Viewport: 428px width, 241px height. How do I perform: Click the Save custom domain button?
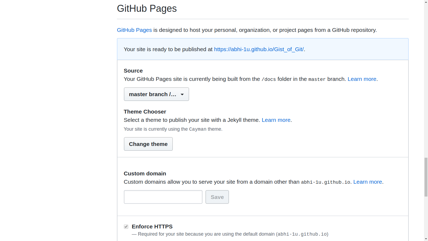[x=217, y=197]
